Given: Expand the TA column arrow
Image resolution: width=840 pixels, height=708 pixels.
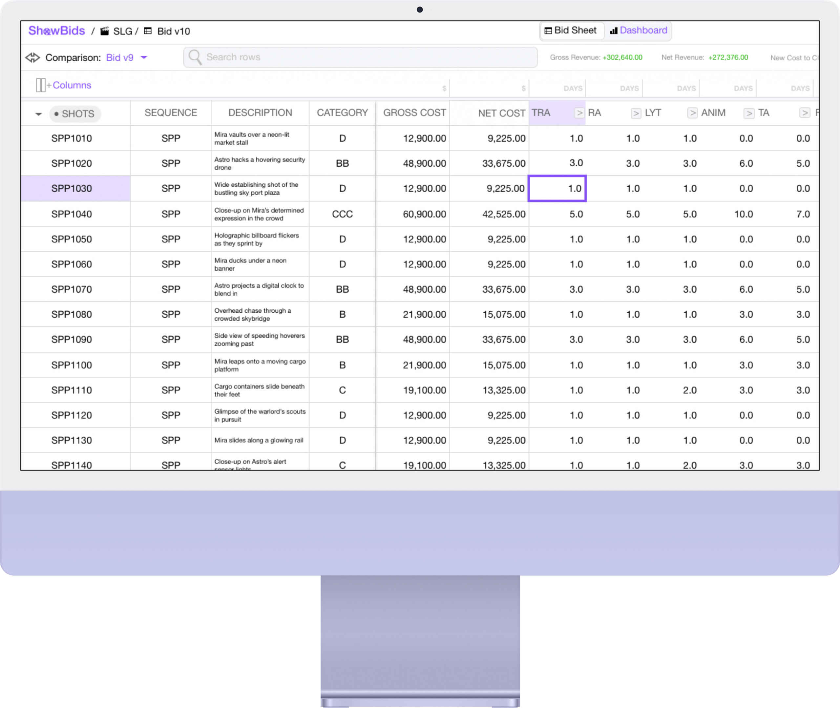Looking at the screenshot, I should 804,113.
